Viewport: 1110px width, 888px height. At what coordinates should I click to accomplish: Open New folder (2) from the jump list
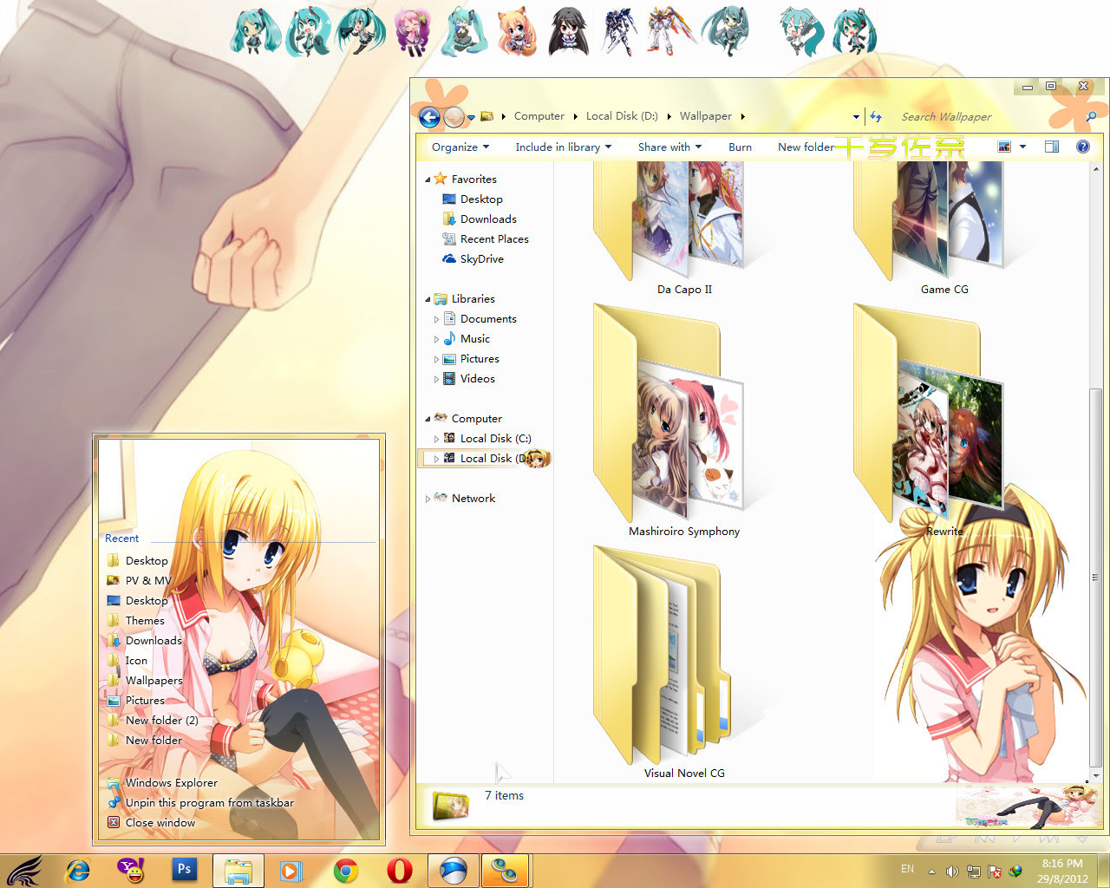(x=161, y=721)
